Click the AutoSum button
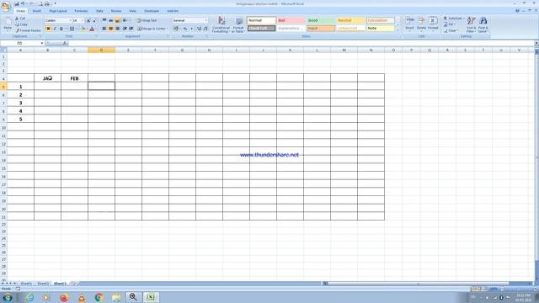This screenshot has width=539, height=303. pyautogui.click(x=453, y=19)
